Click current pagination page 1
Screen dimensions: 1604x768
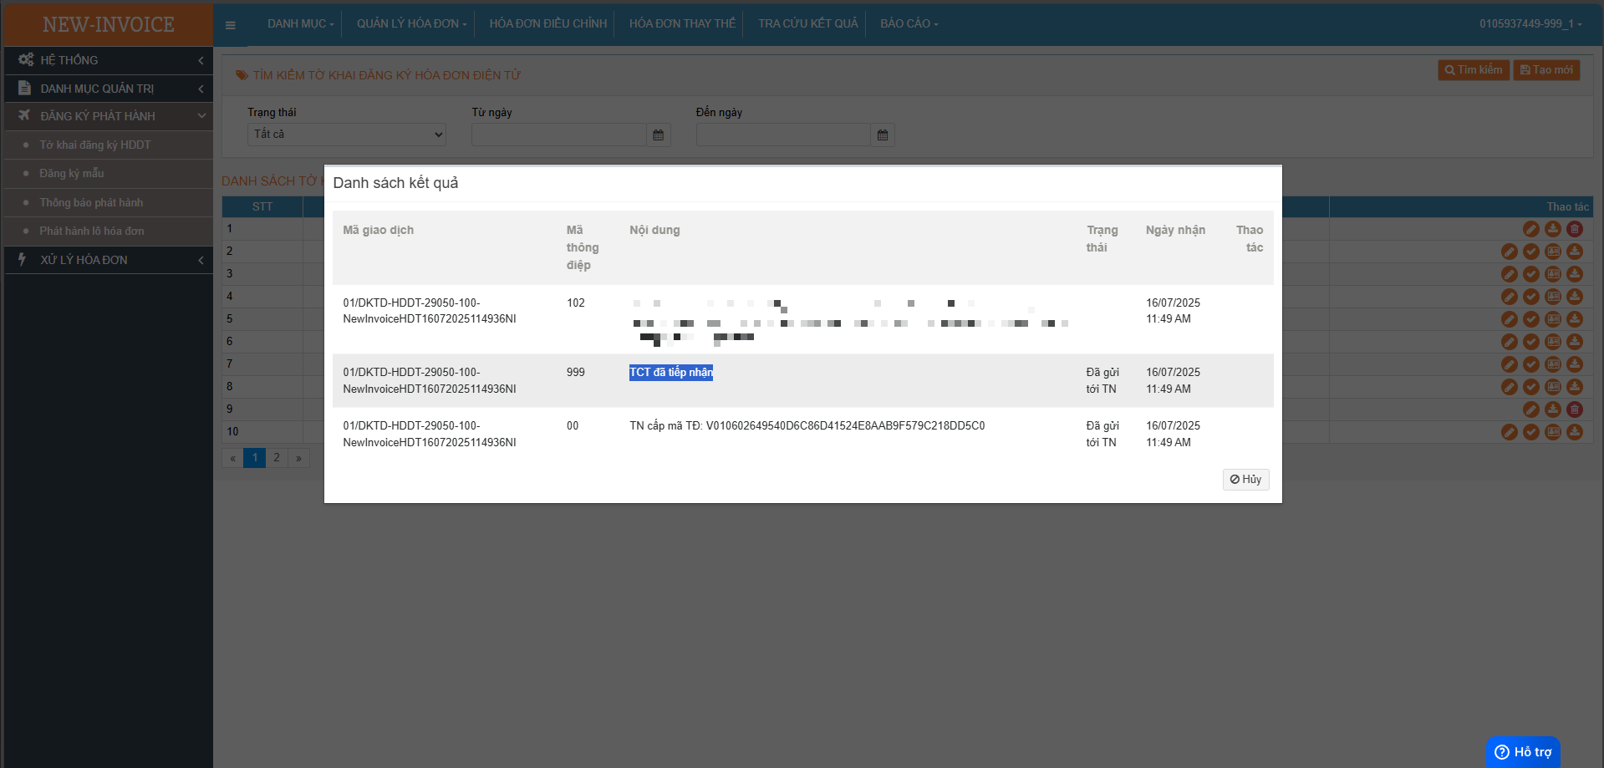pyautogui.click(x=255, y=457)
